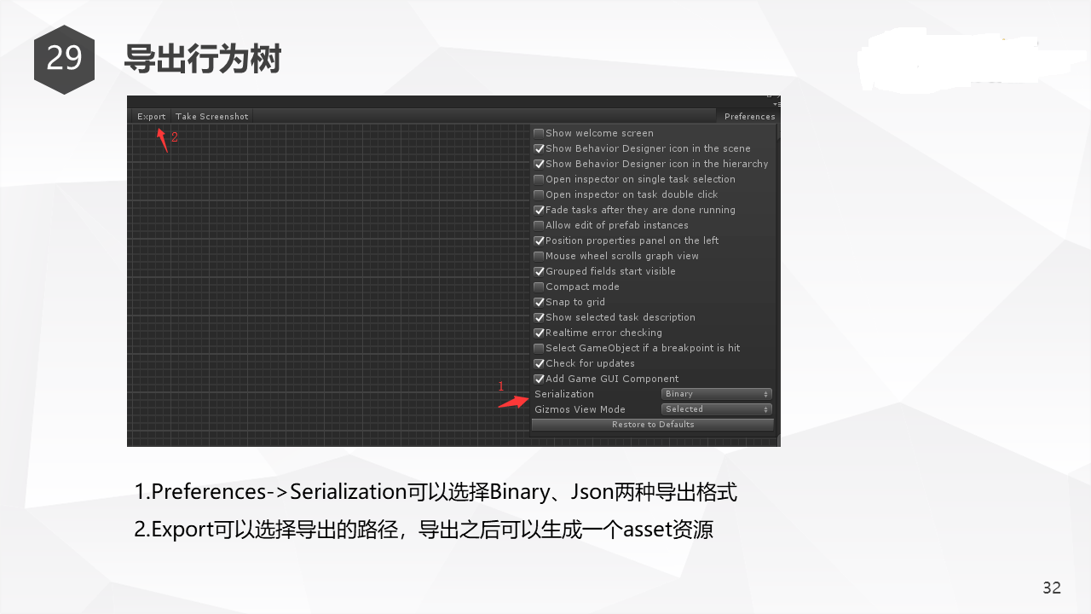
Task: Enable Select GameObject if a breakpoint is hit
Action: 538,348
